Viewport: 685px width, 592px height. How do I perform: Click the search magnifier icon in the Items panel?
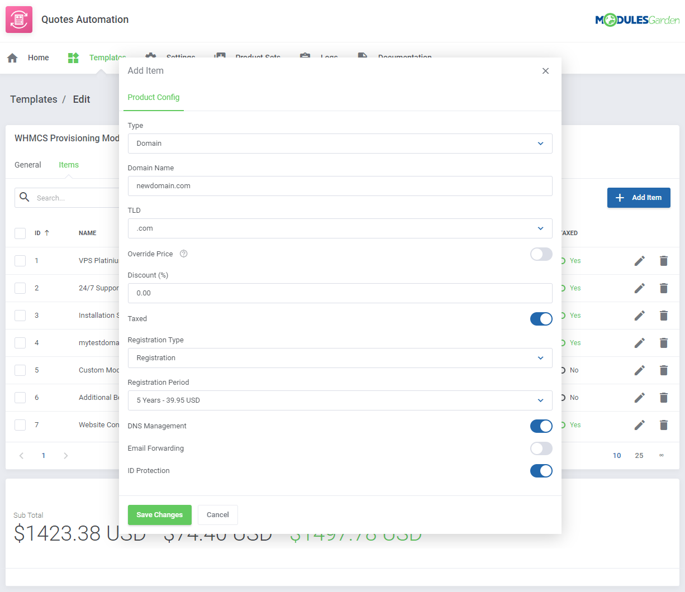[x=24, y=197]
